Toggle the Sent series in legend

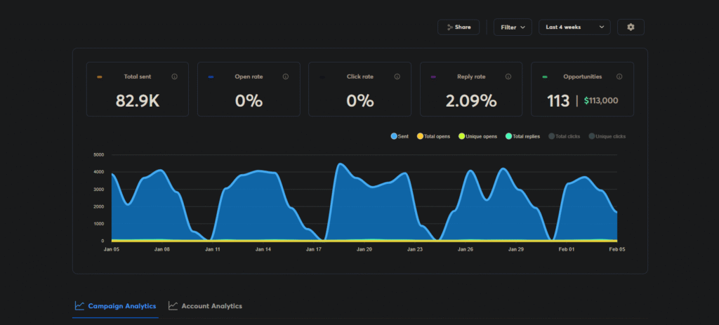[x=400, y=136]
